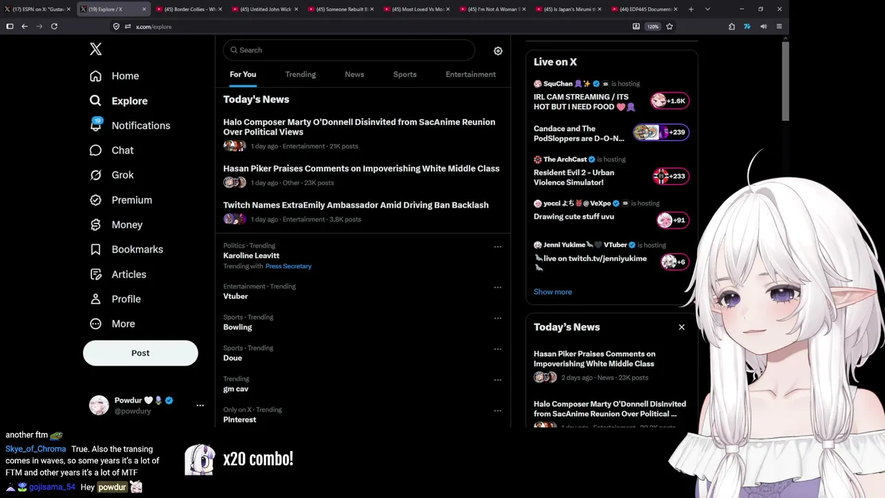Open Hasan Piker story in main column

pos(361,169)
